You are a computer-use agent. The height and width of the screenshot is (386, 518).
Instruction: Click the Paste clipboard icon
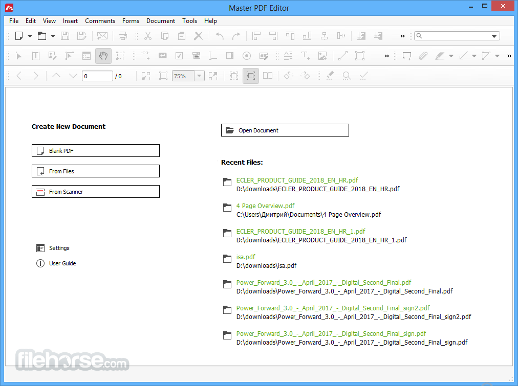tap(181, 36)
